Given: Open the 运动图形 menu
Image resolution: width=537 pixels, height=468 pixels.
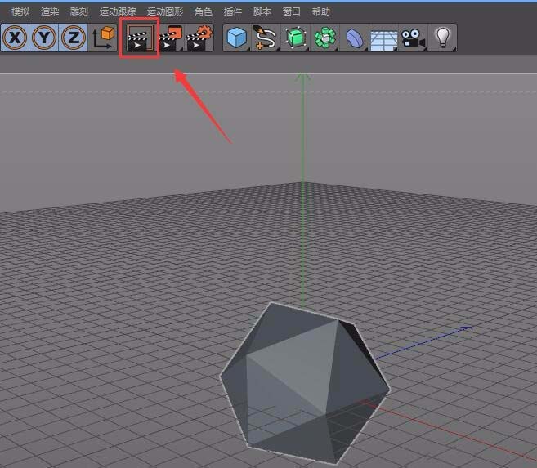Looking at the screenshot, I should [x=166, y=11].
